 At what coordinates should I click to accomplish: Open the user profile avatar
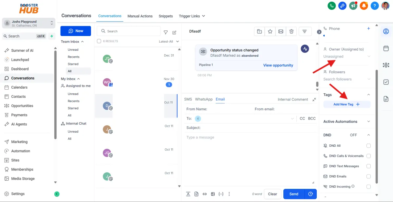pyautogui.click(x=385, y=6)
